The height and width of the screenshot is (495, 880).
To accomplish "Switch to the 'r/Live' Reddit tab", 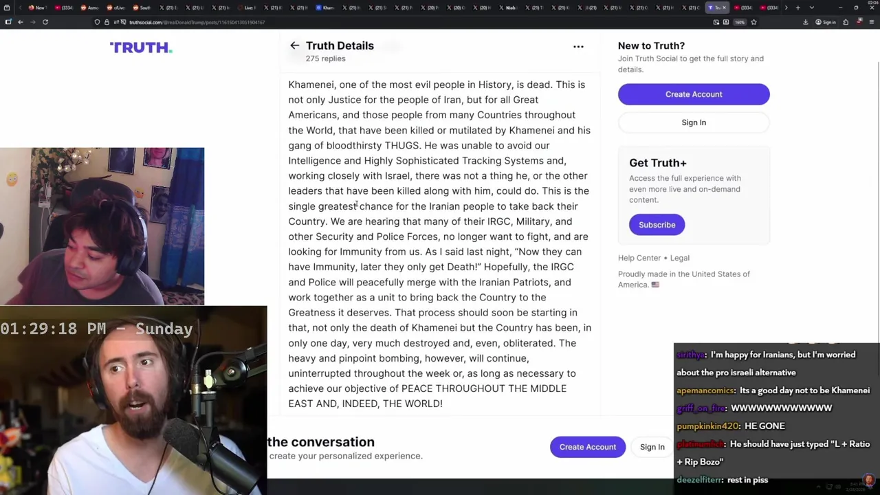I will coord(117,8).
